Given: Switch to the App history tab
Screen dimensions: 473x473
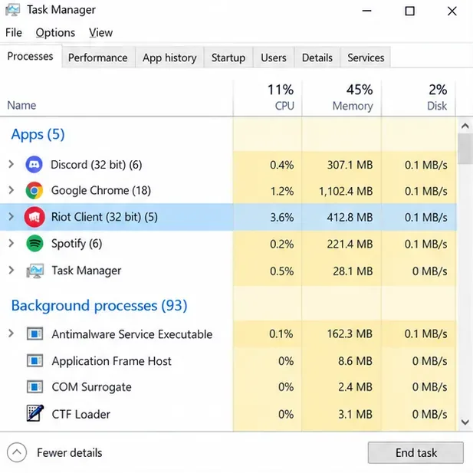Looking at the screenshot, I should 169,57.
